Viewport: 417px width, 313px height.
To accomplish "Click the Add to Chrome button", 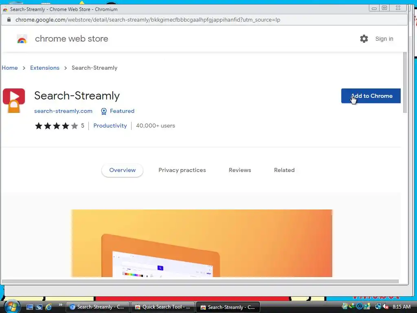I will click(x=371, y=96).
